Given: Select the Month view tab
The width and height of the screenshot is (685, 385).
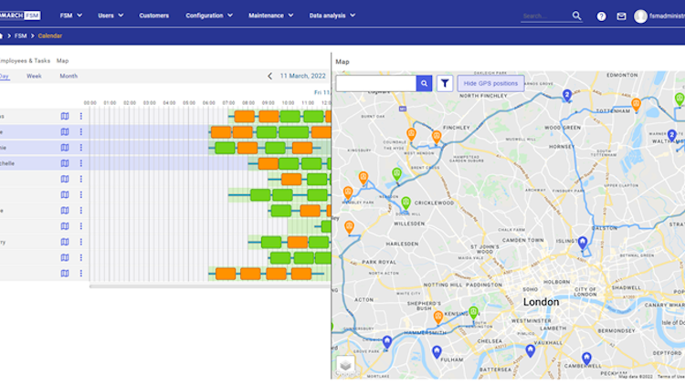Looking at the screenshot, I should [x=68, y=76].
